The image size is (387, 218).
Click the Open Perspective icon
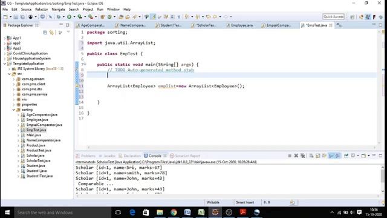pyautogui.click(x=352, y=17)
